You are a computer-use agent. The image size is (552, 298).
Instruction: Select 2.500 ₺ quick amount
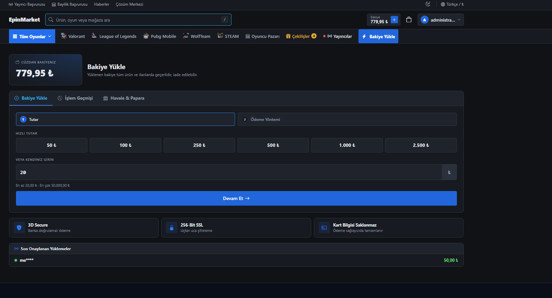click(x=421, y=145)
